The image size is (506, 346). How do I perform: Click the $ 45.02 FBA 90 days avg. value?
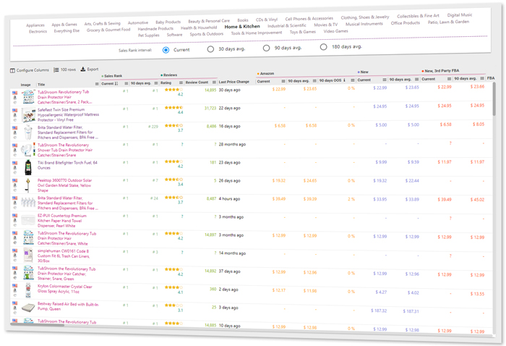tap(477, 200)
